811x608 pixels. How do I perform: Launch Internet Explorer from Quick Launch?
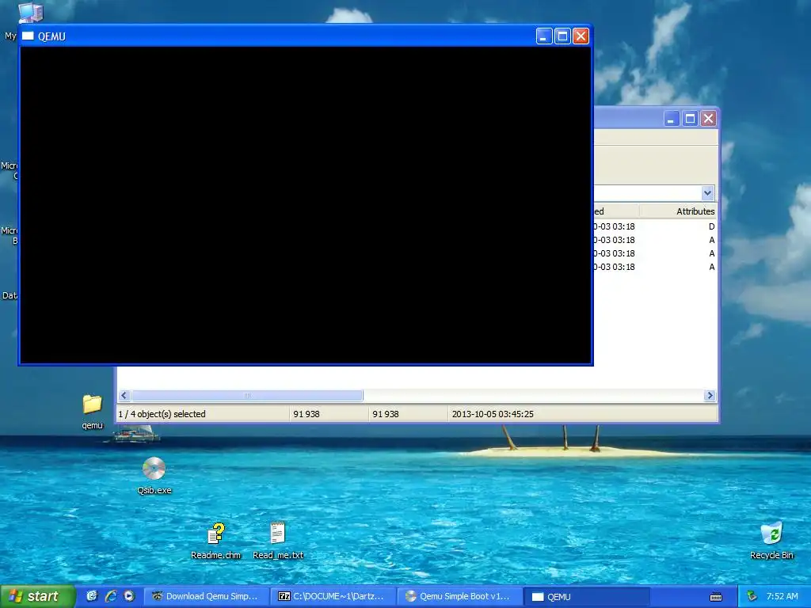click(111, 596)
